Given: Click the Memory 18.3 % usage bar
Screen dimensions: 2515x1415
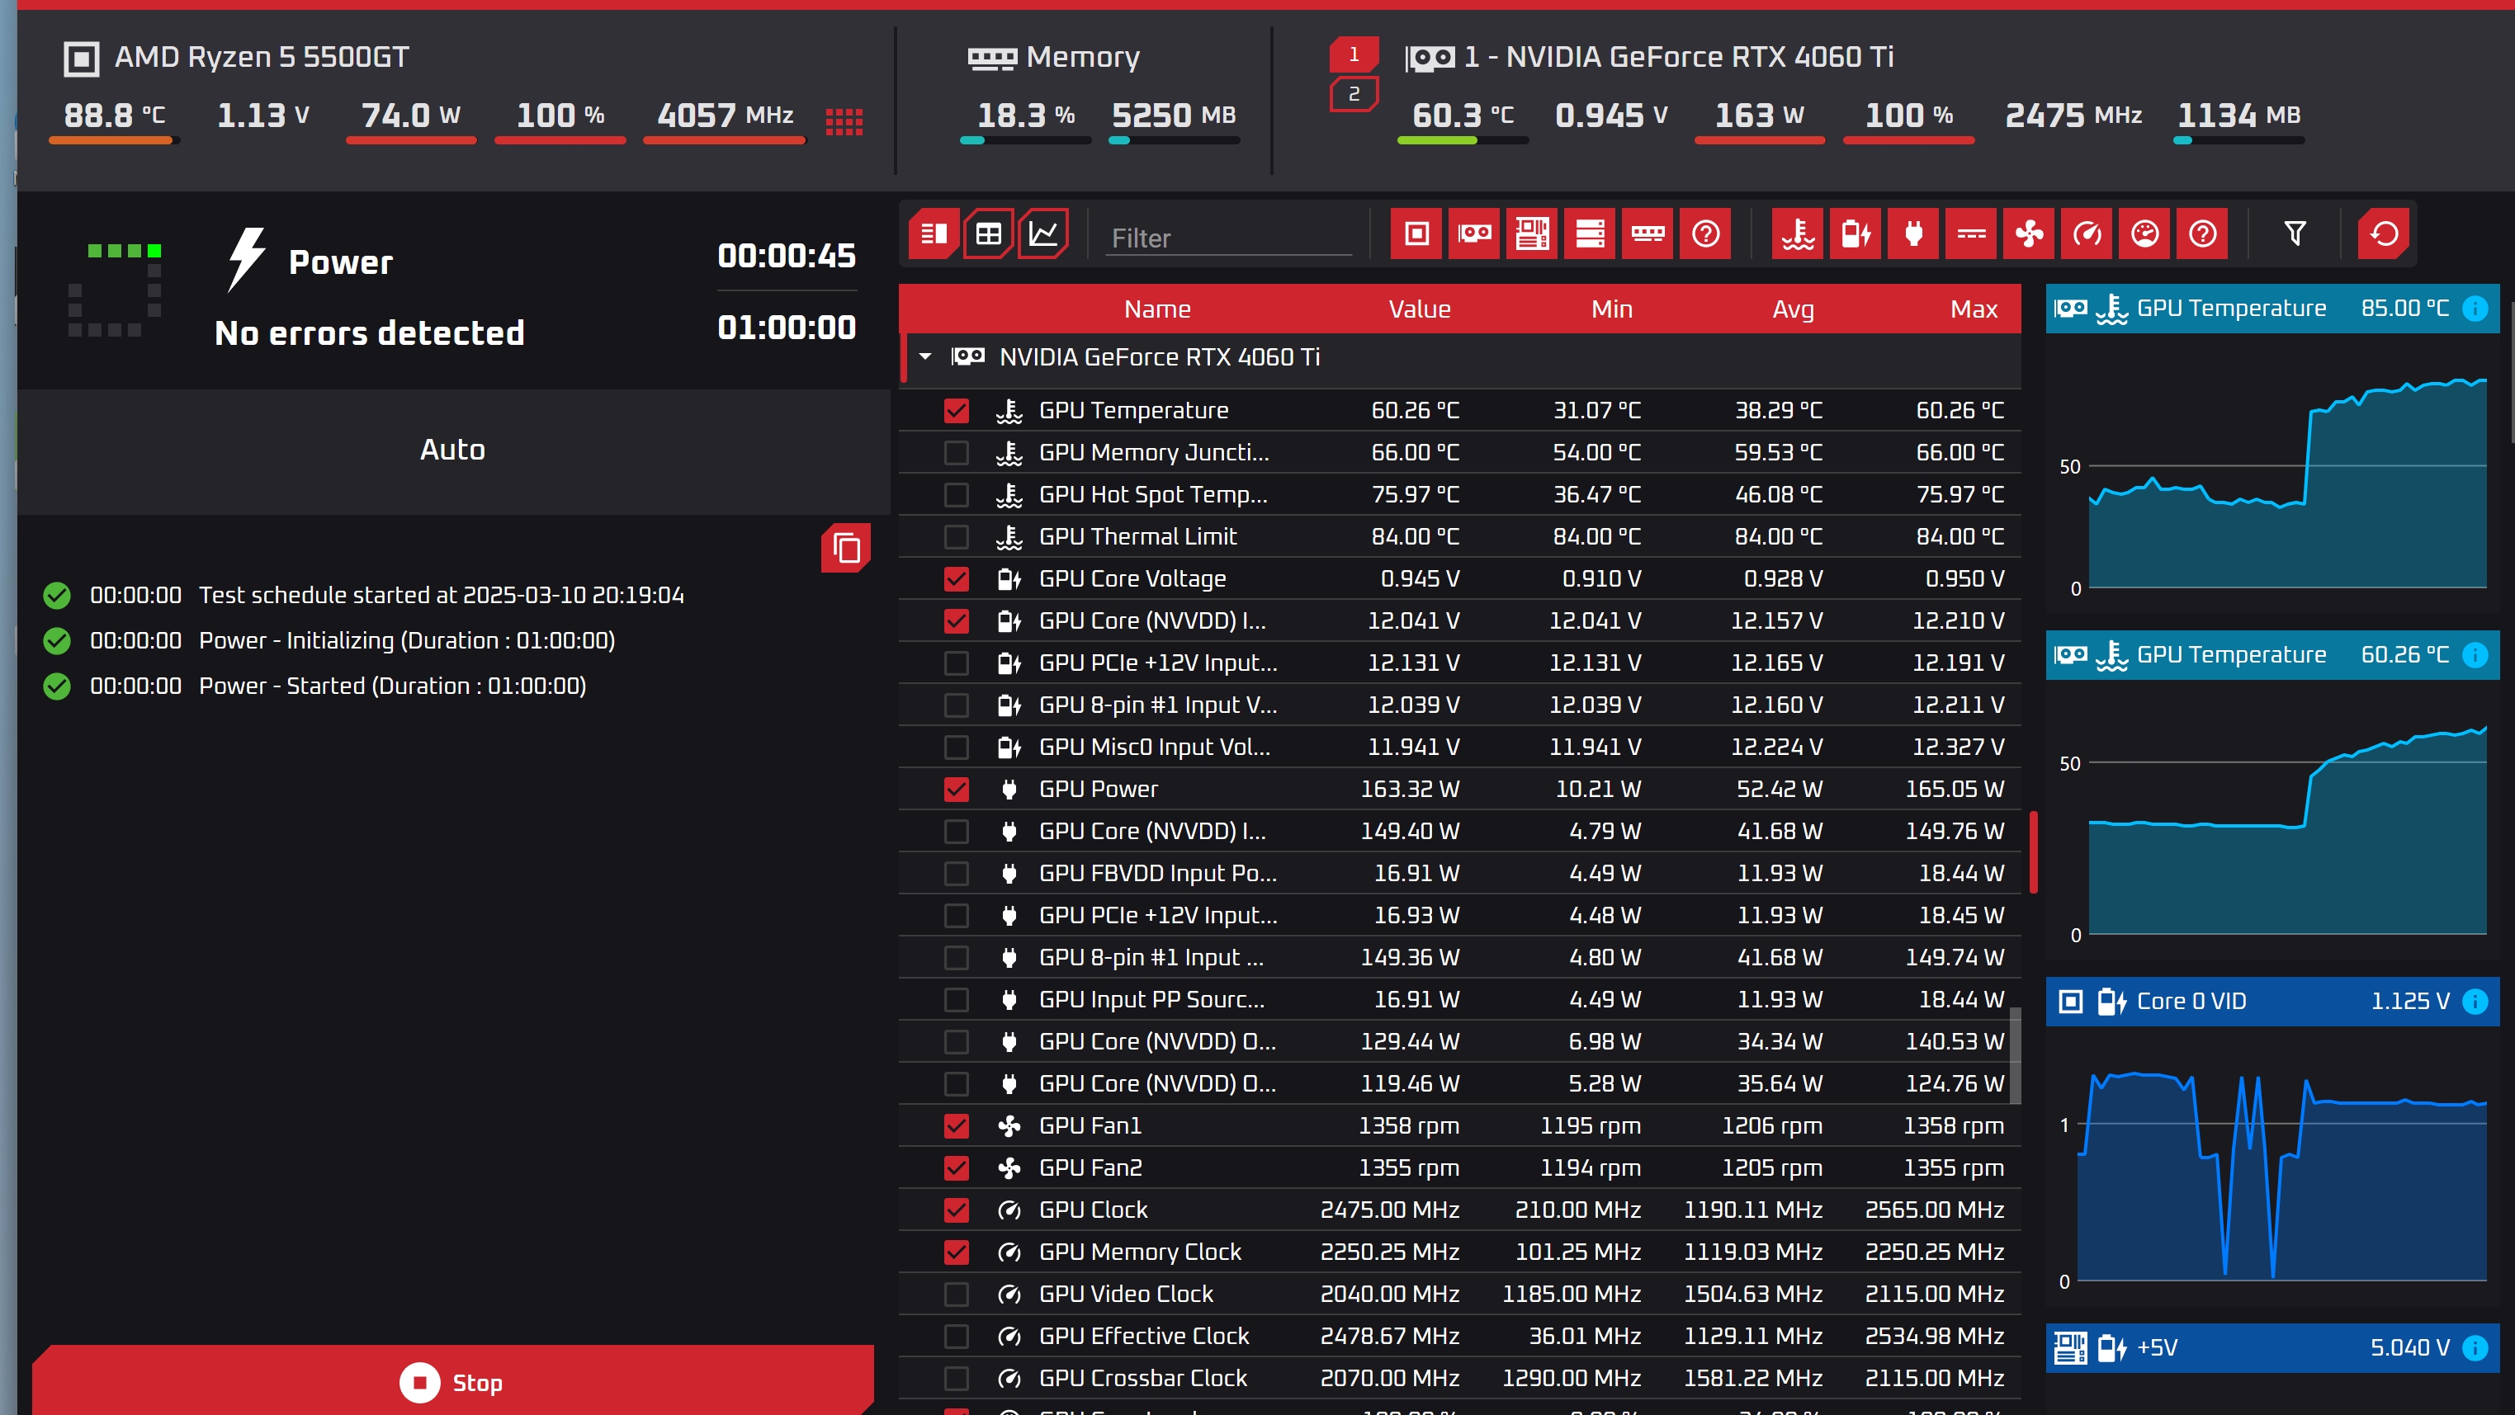Looking at the screenshot, I should (x=1024, y=140).
